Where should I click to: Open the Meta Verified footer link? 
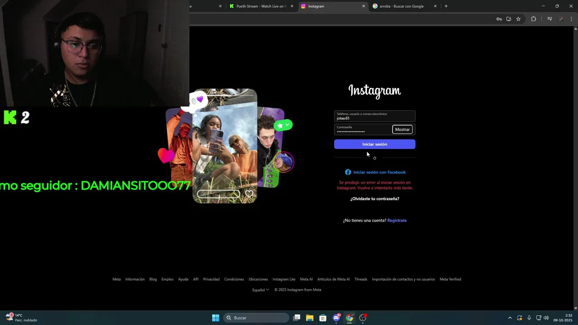(x=450, y=279)
